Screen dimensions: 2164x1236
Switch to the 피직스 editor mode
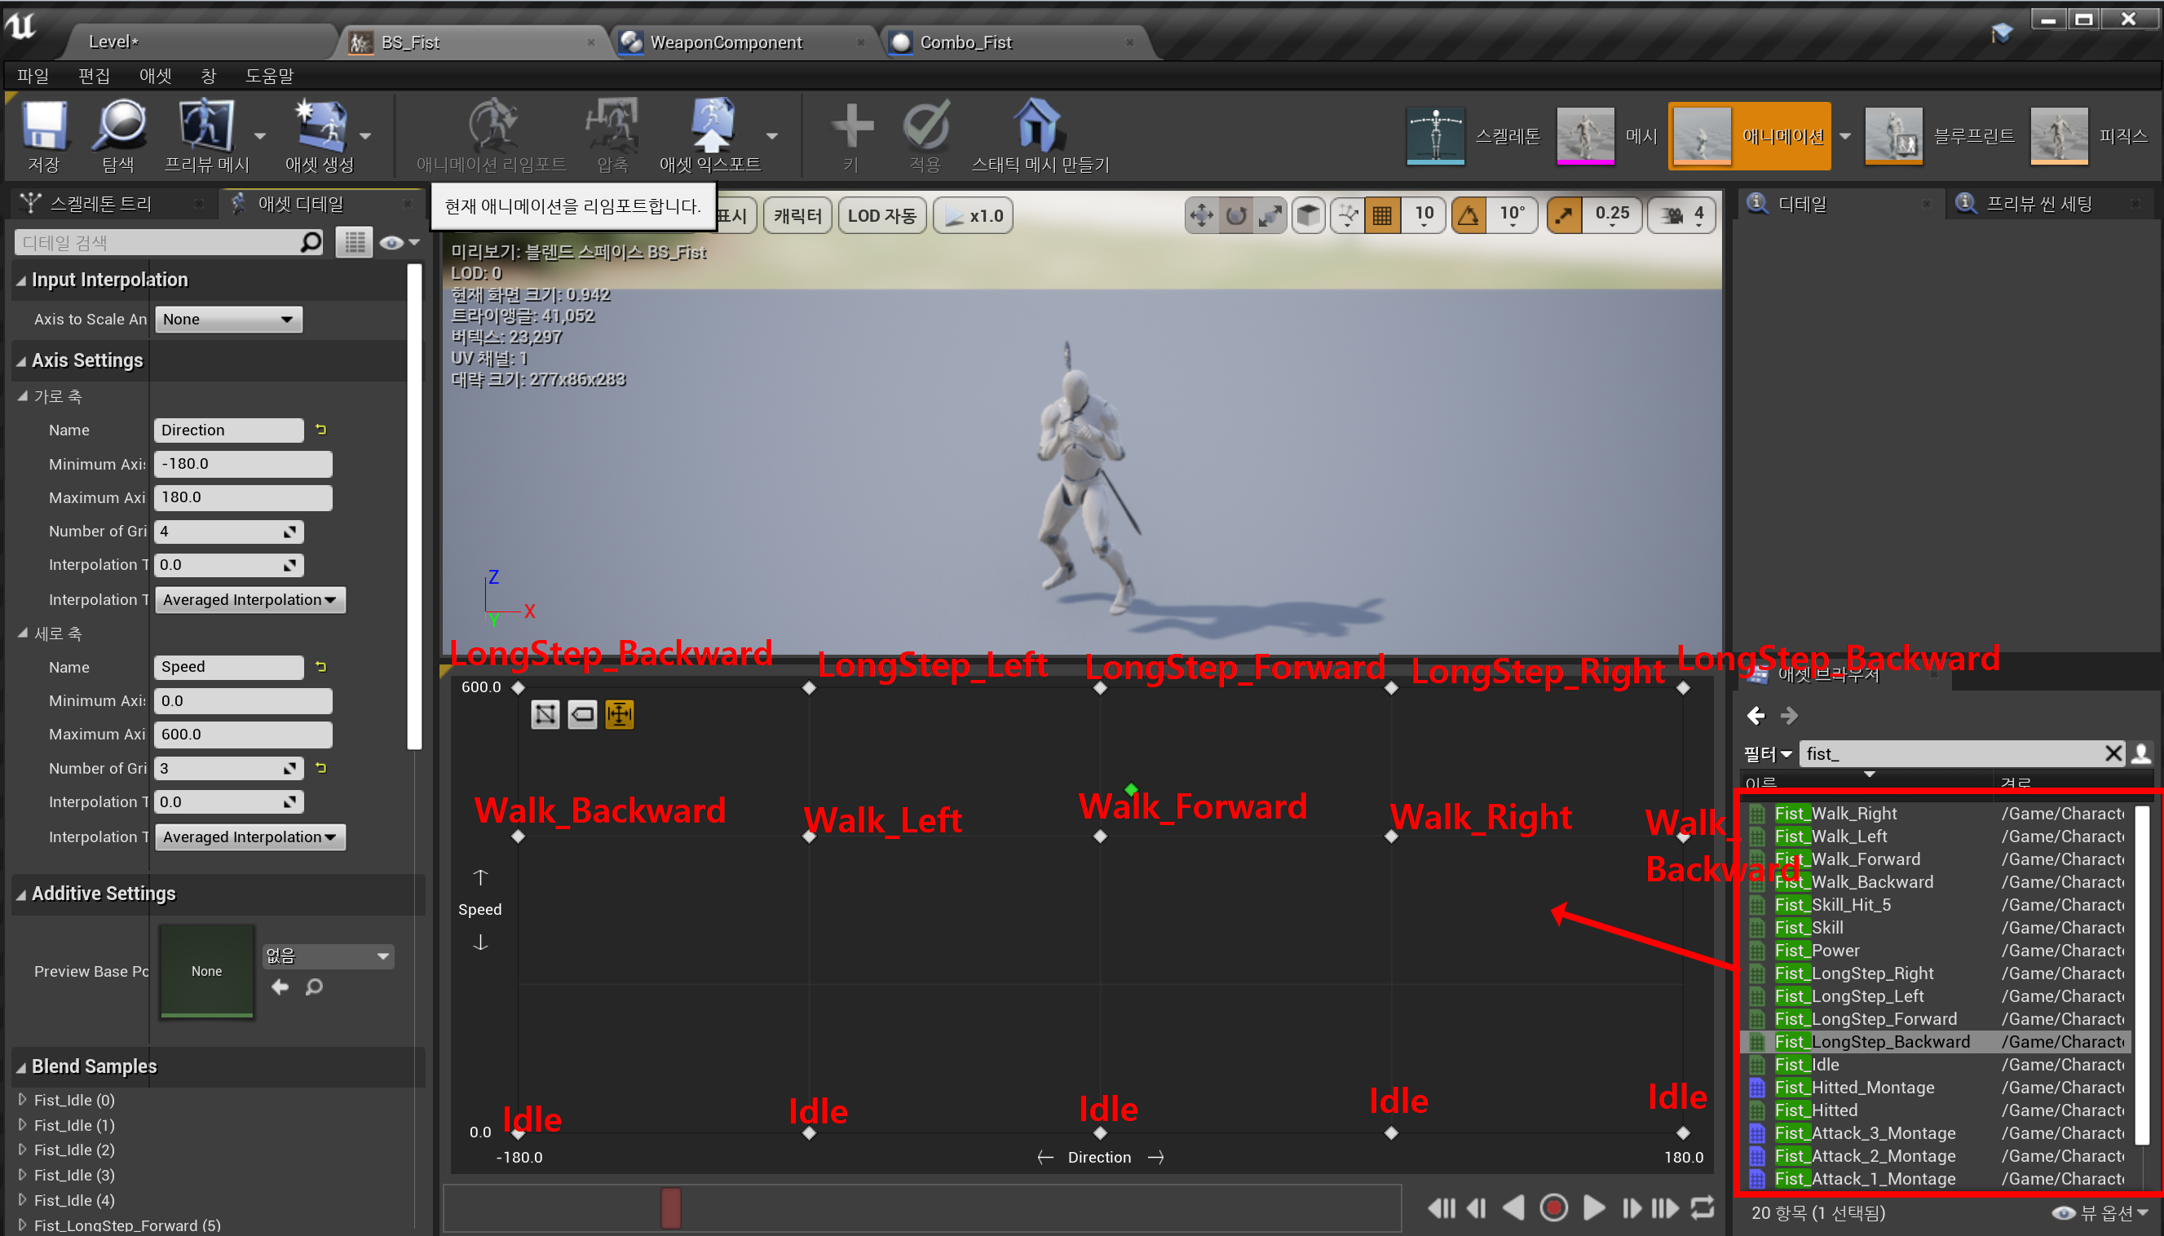pos(2088,136)
